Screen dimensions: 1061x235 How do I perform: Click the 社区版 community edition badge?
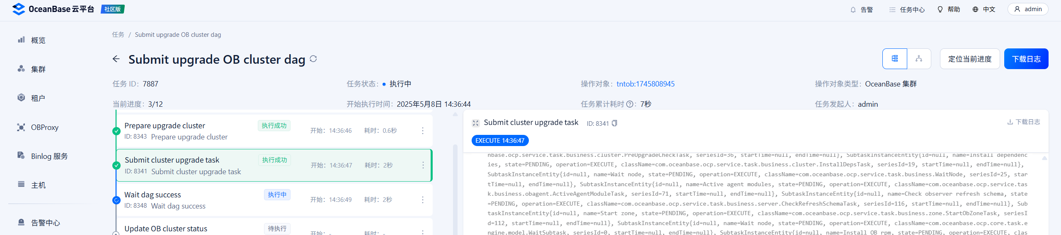pos(113,9)
